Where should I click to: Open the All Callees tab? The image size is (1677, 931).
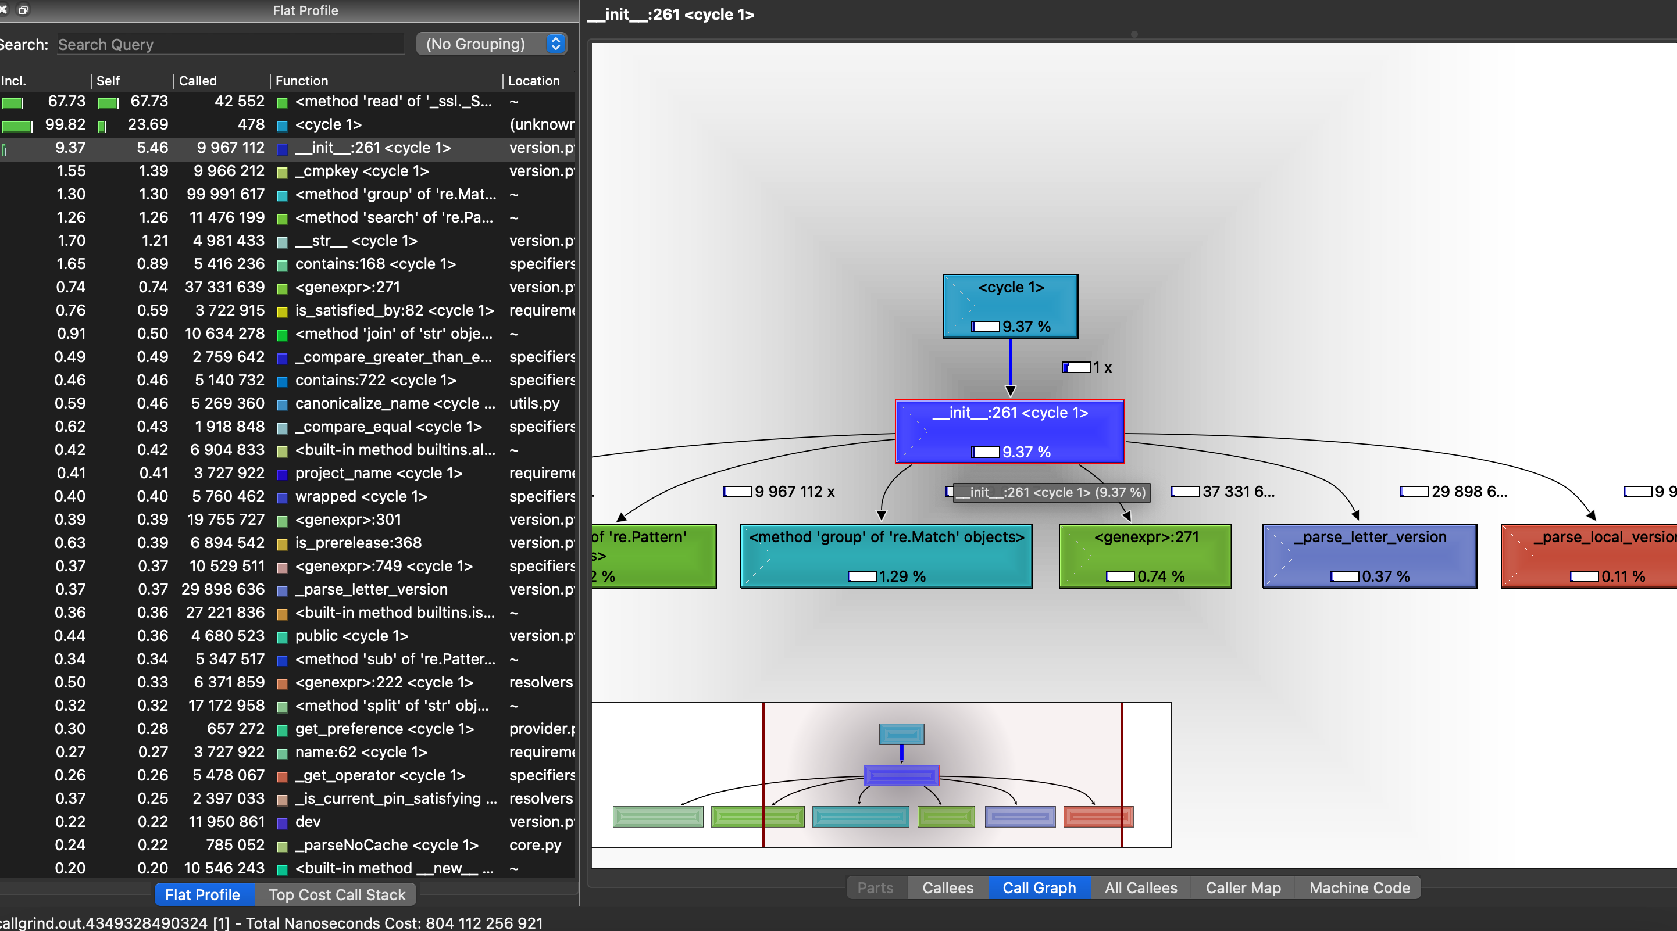pos(1140,888)
